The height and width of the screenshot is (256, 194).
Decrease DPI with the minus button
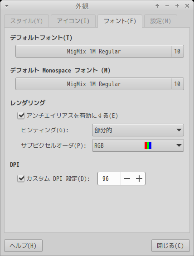[x=127, y=179]
